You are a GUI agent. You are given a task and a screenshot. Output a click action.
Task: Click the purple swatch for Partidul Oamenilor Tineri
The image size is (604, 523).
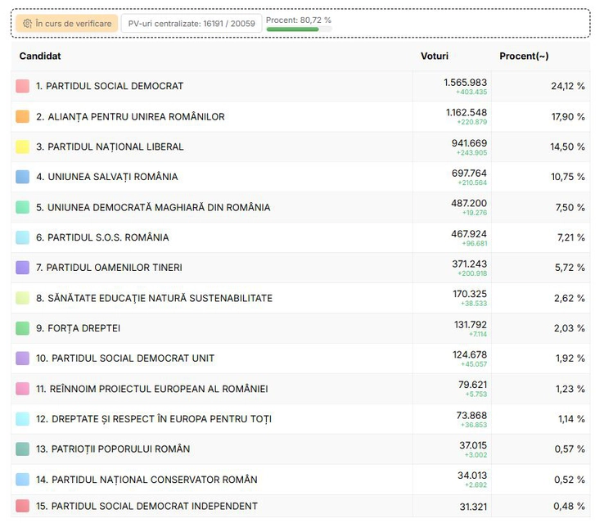tap(23, 268)
